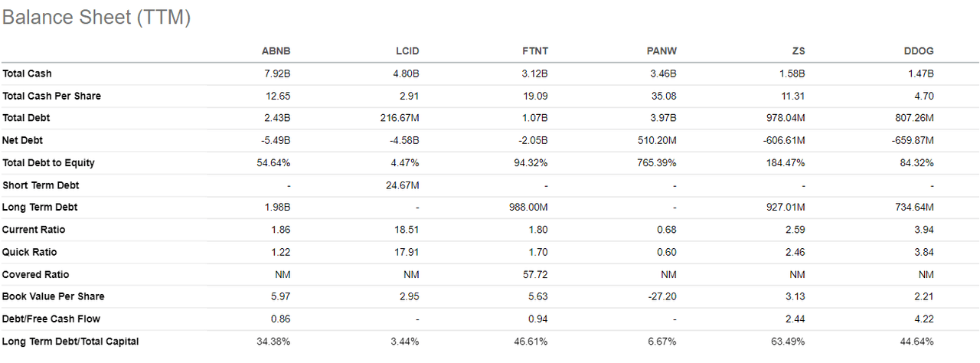Select the Debt/Free Cash Flow row label
This screenshot has height=363, width=980.
point(51,319)
